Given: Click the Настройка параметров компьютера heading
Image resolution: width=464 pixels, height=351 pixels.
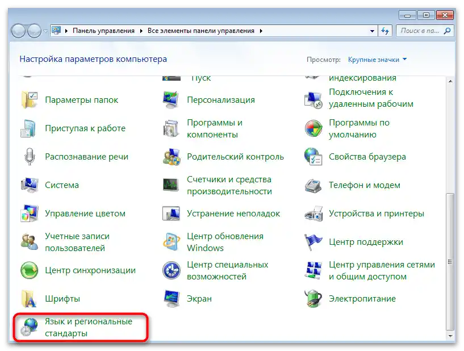Looking at the screenshot, I should tap(93, 59).
